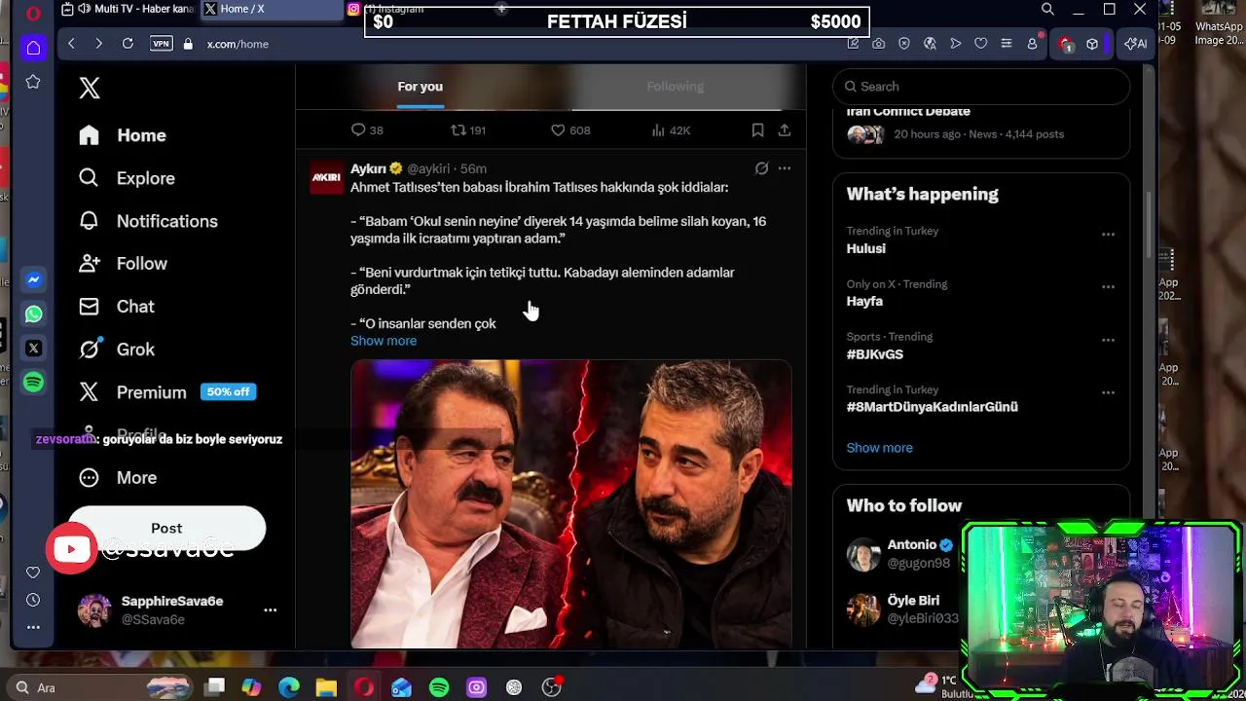Image resolution: width=1246 pixels, height=701 pixels.
Task: Share the post above Aykırı tweet
Action: 784,130
